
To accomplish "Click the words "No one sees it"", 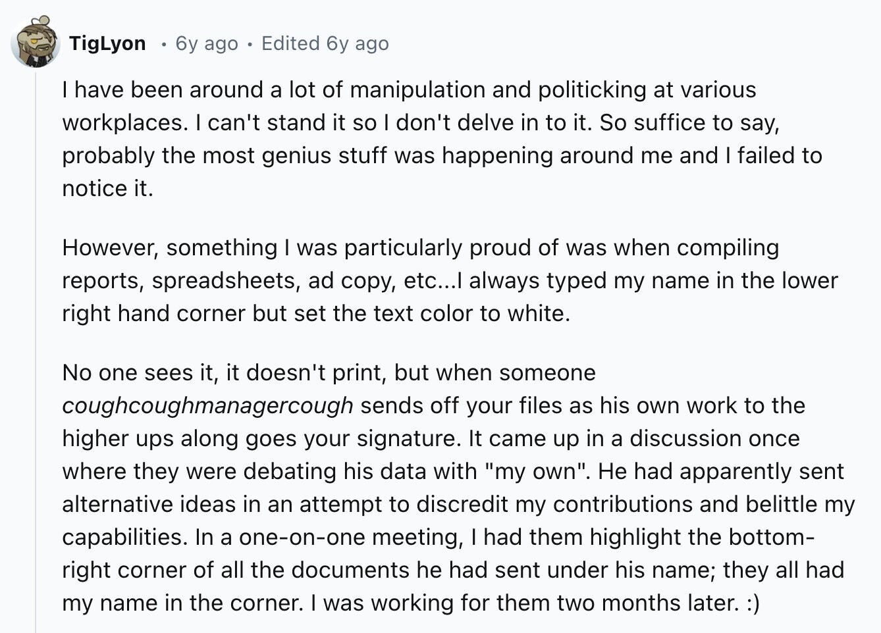I will pos(137,372).
